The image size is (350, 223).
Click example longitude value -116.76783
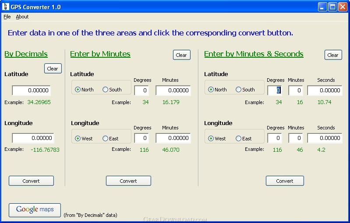[45, 150]
